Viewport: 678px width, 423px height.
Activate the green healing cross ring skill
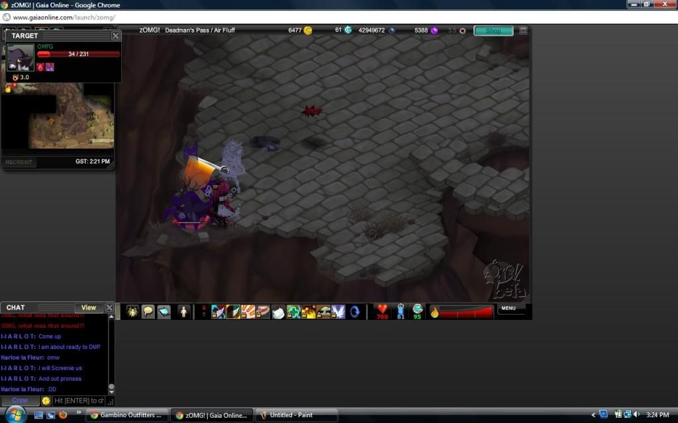pos(293,312)
